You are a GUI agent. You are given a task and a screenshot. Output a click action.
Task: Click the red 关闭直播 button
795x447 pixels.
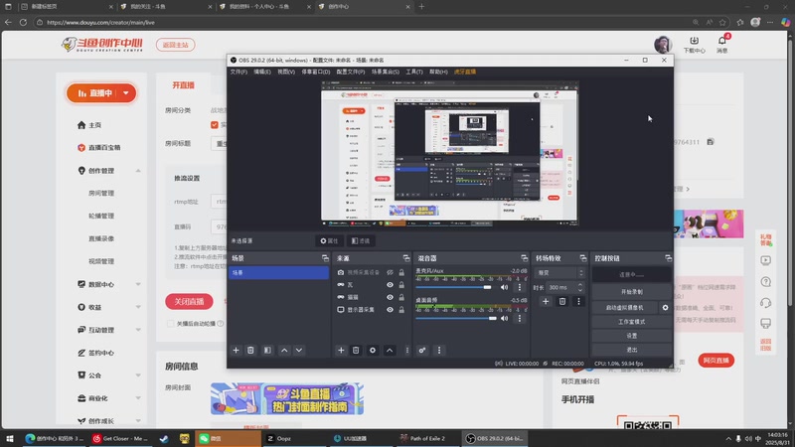coord(189,302)
